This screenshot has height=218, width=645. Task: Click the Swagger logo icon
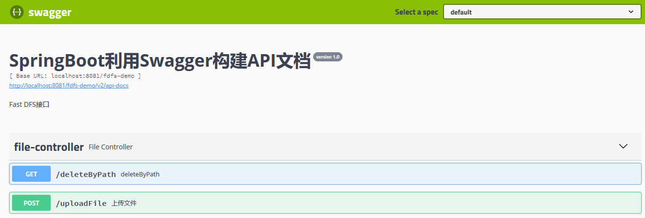17,12
